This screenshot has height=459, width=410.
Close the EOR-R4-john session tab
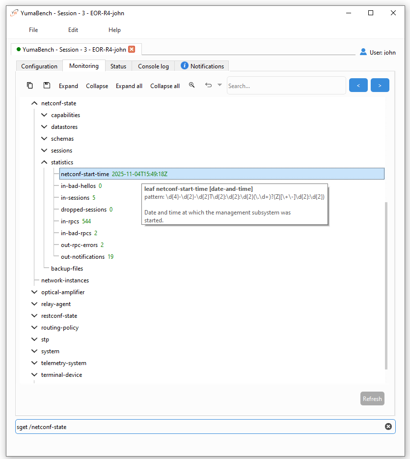click(132, 49)
